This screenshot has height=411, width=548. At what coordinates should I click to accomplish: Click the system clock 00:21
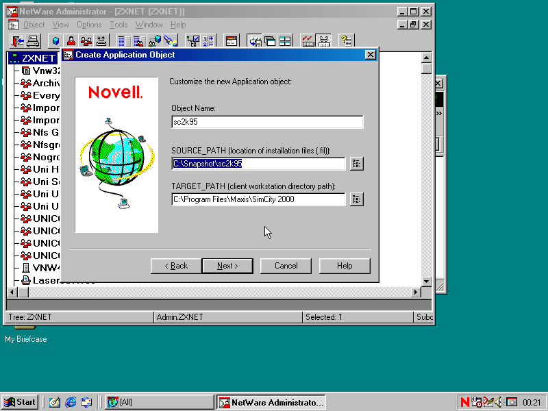tap(532, 403)
